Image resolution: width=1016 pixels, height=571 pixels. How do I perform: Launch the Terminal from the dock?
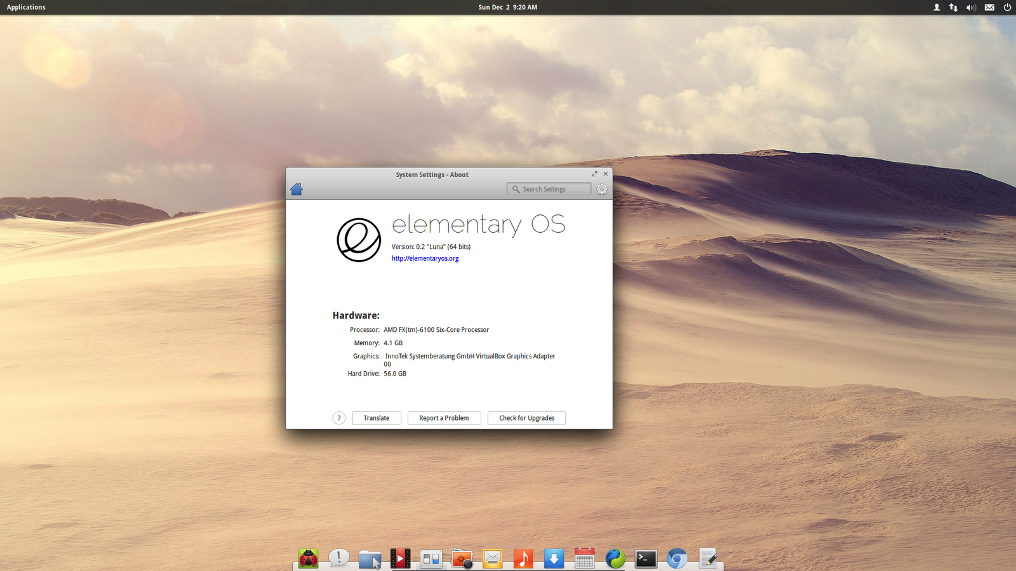(646, 559)
